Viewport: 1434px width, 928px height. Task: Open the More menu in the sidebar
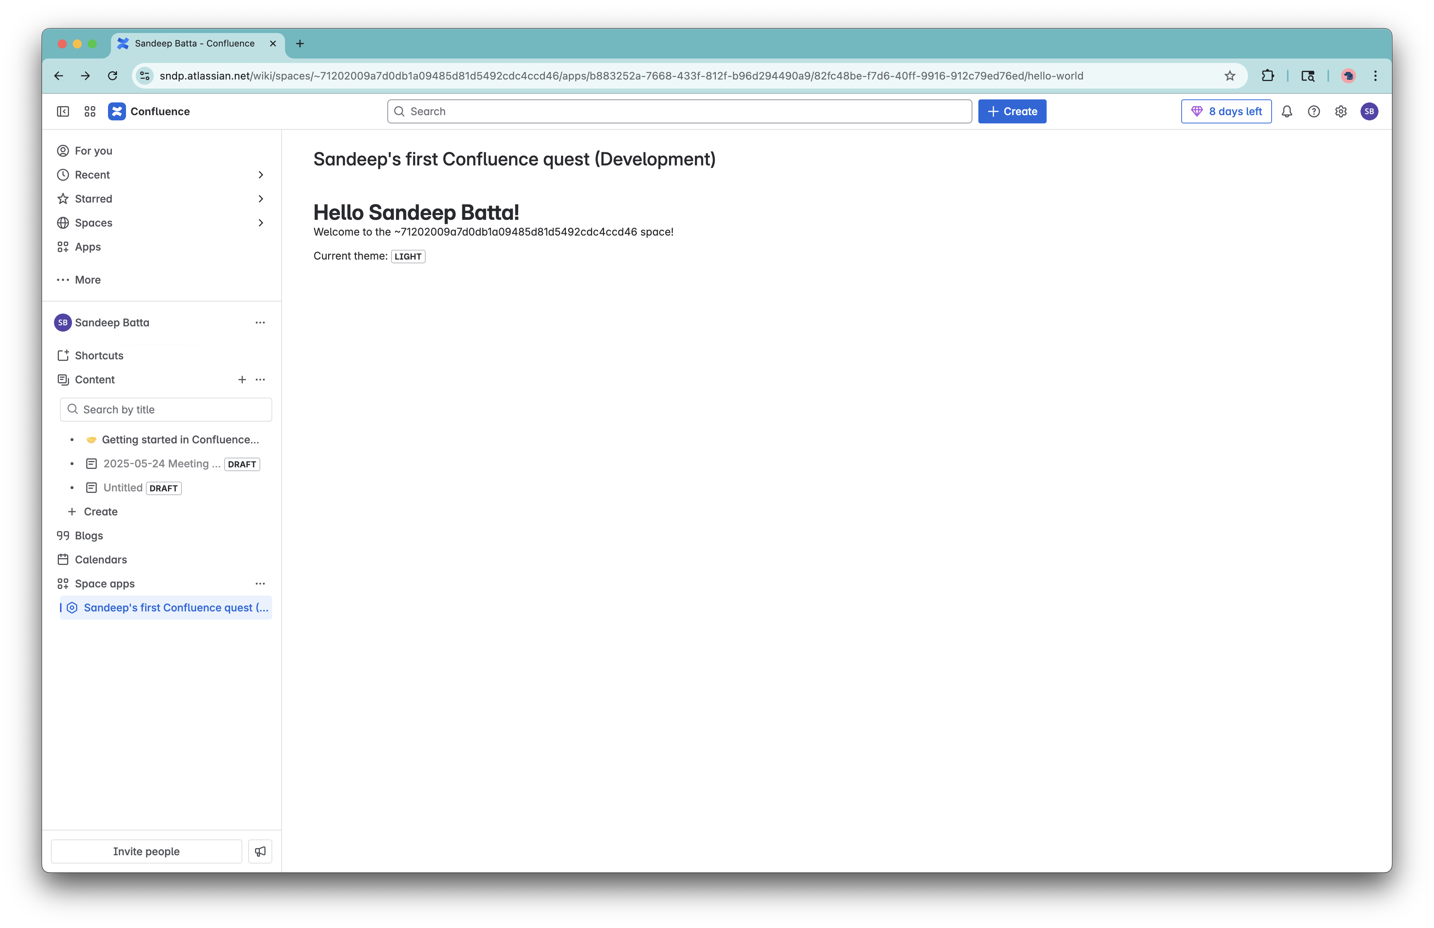coord(87,279)
